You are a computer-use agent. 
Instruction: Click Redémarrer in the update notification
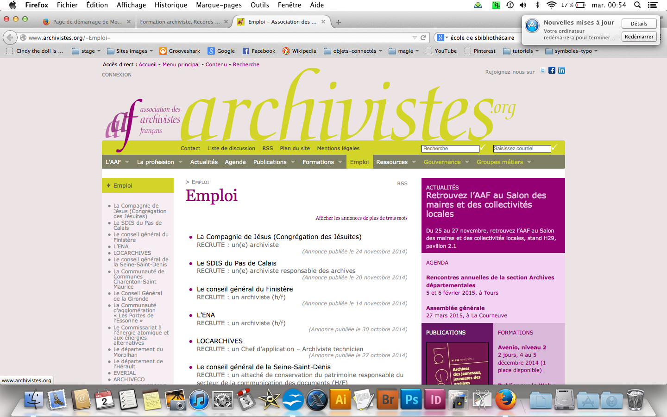click(x=639, y=37)
